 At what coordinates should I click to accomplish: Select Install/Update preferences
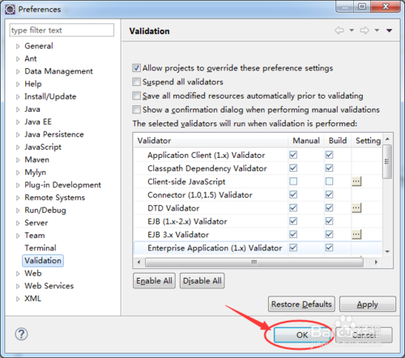(x=50, y=96)
